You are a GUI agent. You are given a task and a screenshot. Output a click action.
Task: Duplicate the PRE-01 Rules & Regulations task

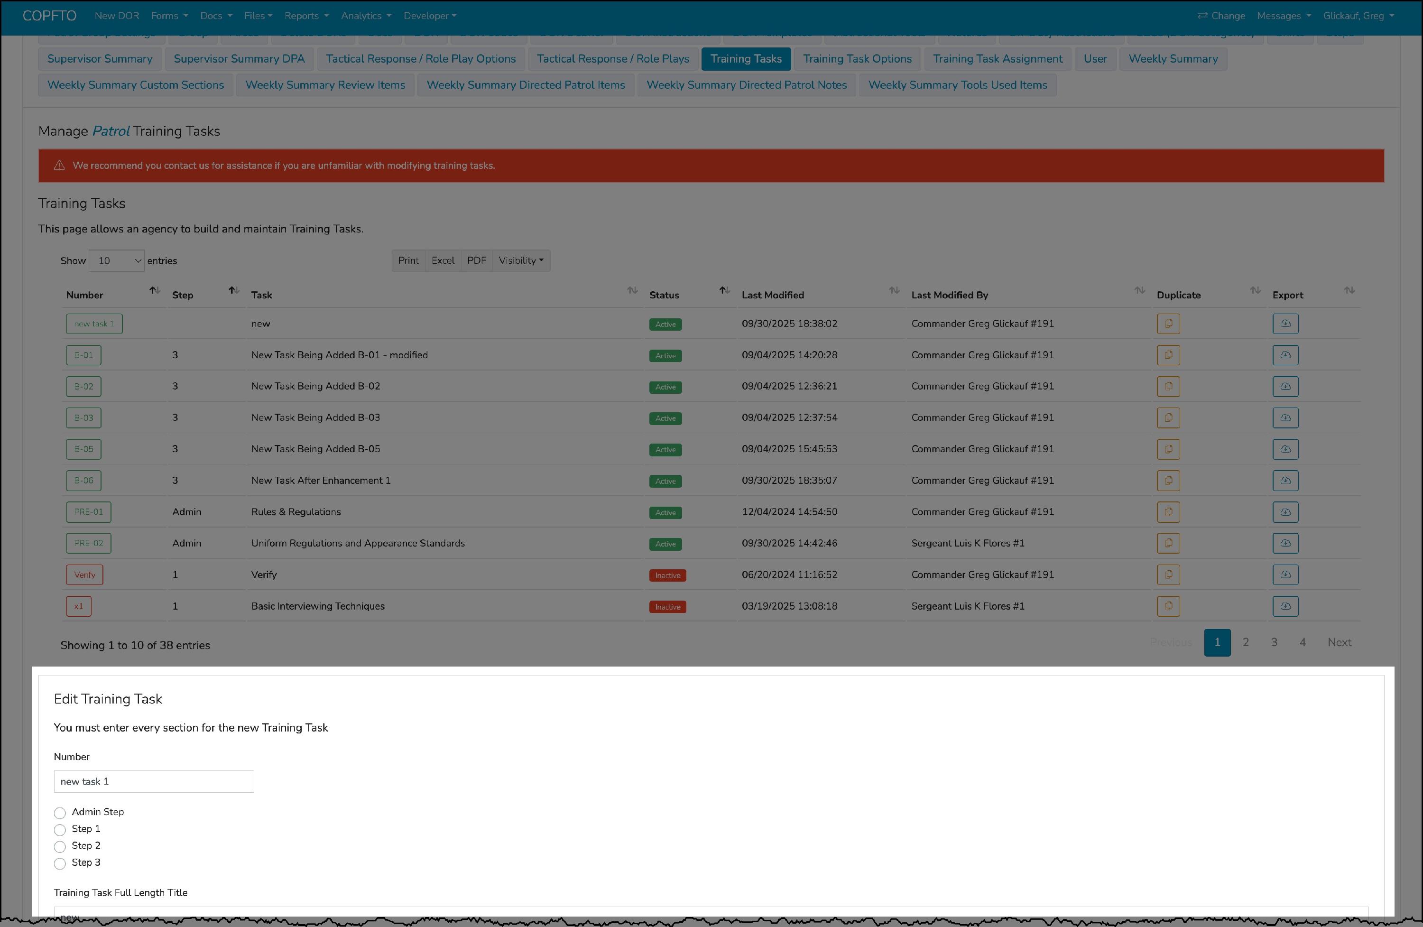pos(1168,512)
